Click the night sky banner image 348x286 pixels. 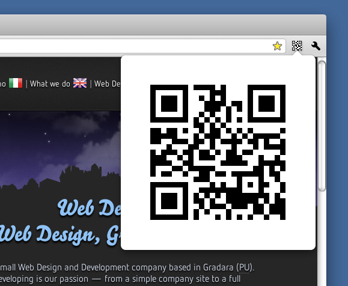coord(60,150)
